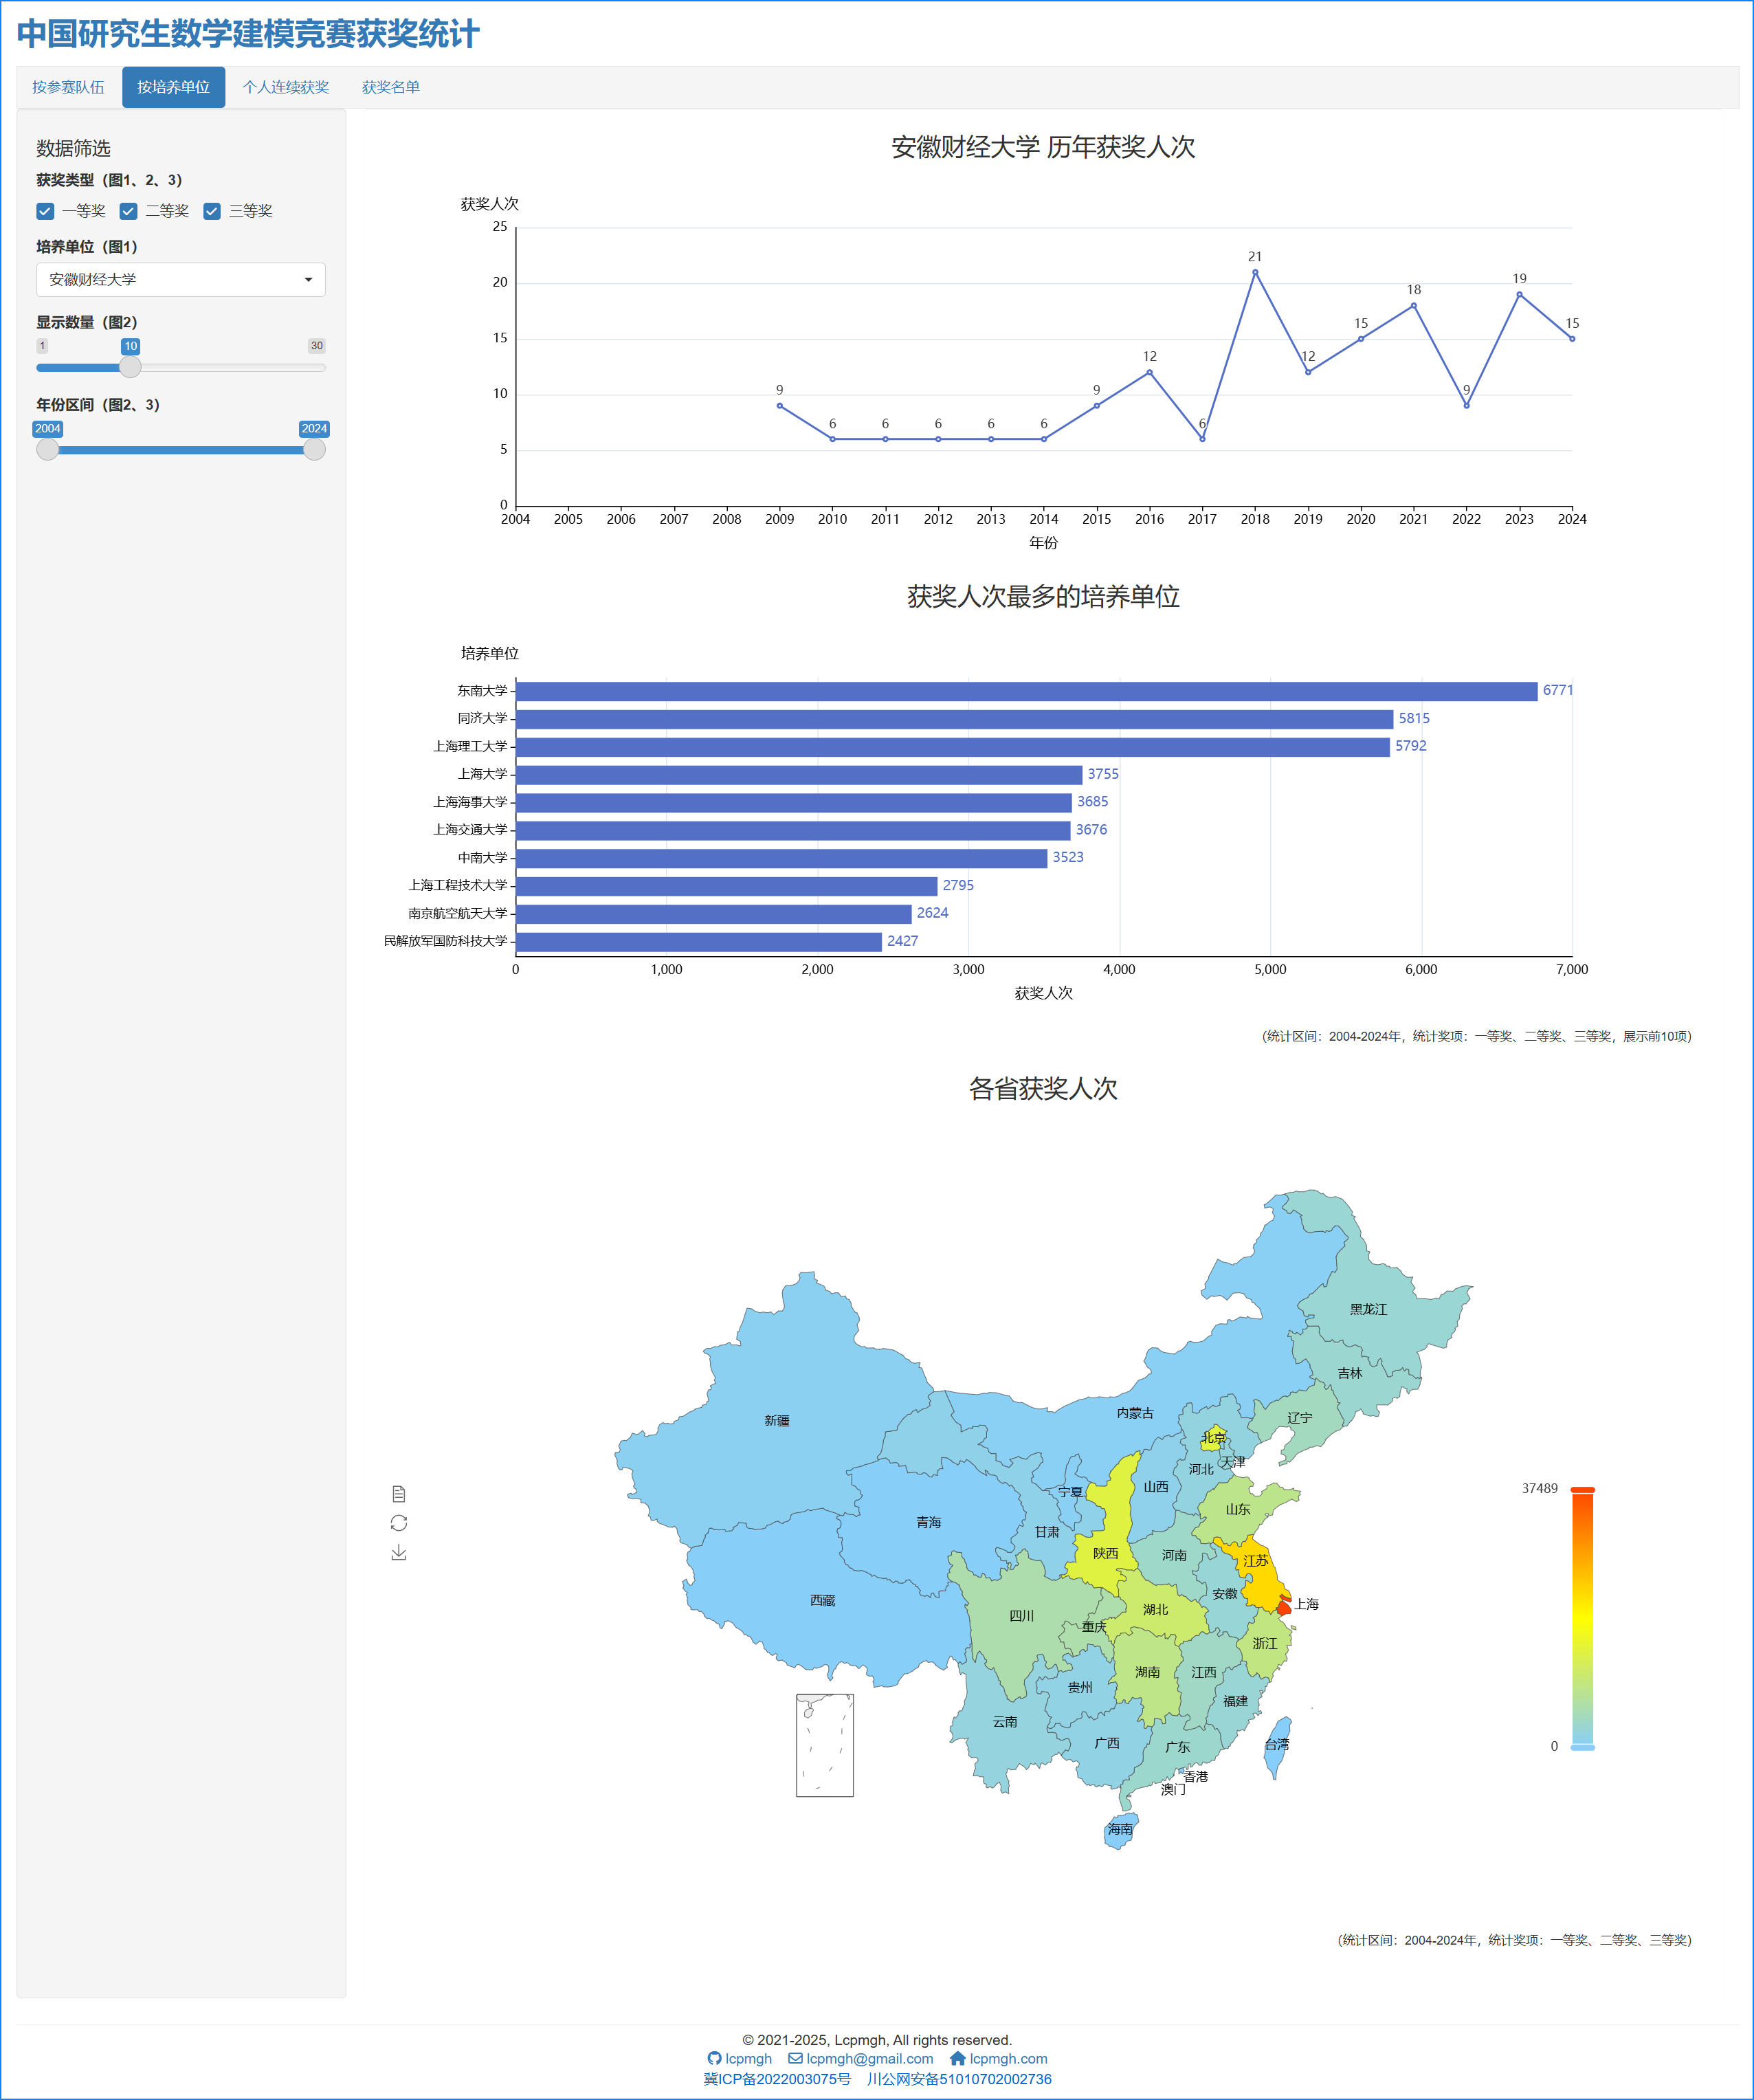Click the South China Sea inset box
Screen dimensions: 1754x2100
tap(825, 1745)
